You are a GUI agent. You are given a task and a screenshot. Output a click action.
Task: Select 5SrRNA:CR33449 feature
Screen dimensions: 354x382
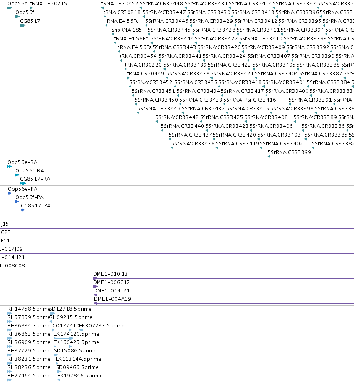[158, 109]
